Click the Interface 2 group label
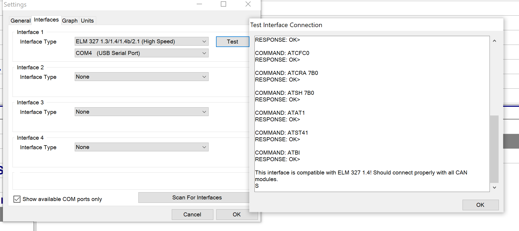 point(30,67)
